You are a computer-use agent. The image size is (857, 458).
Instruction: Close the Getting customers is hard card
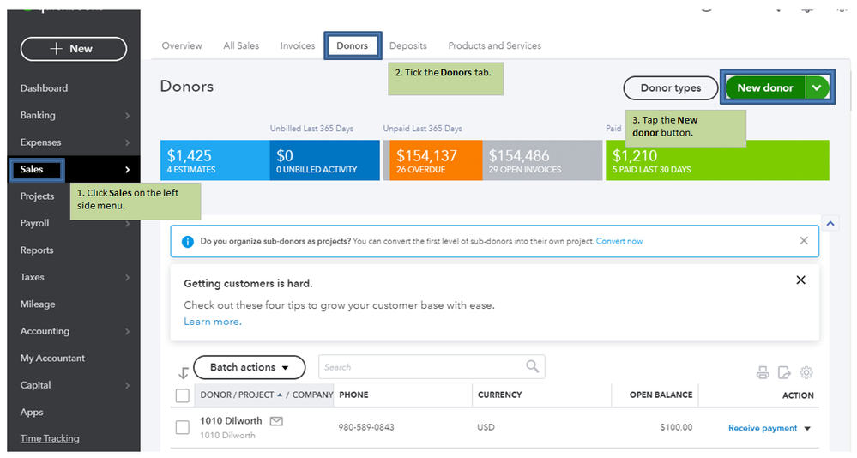pyautogui.click(x=800, y=280)
